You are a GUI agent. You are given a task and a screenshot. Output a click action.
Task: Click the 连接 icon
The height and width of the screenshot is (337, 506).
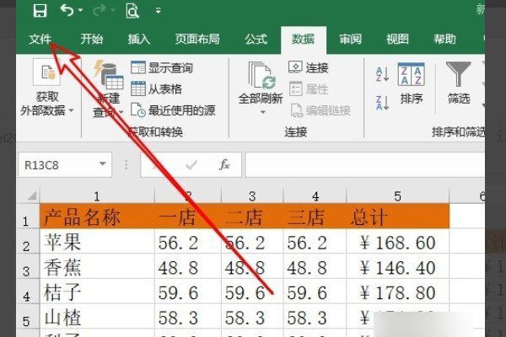pos(295,67)
